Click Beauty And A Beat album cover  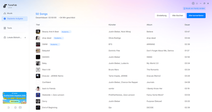click(x=38, y=32)
